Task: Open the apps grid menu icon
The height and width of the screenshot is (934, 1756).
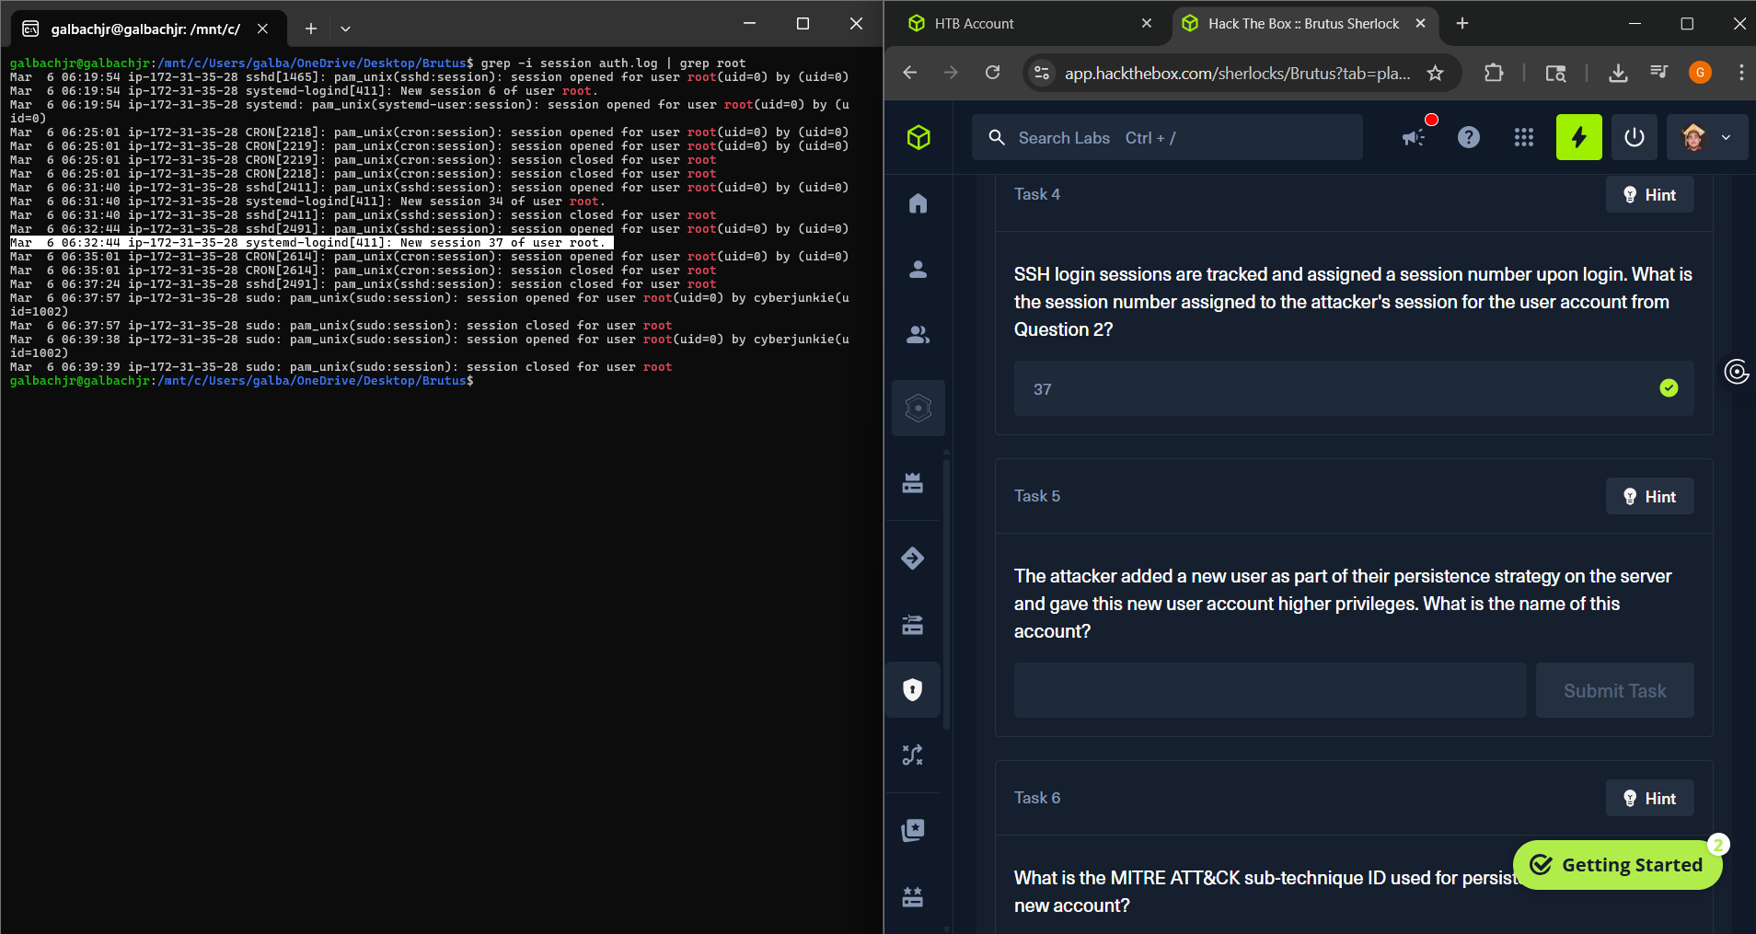Action: coord(1524,137)
